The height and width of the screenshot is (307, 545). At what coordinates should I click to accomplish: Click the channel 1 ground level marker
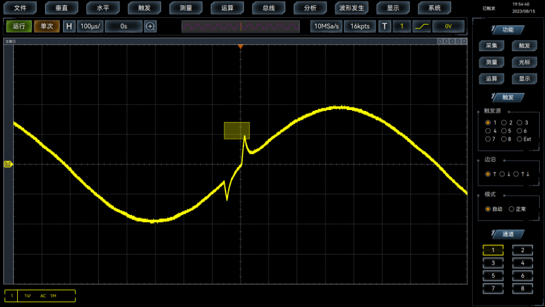click(8, 164)
